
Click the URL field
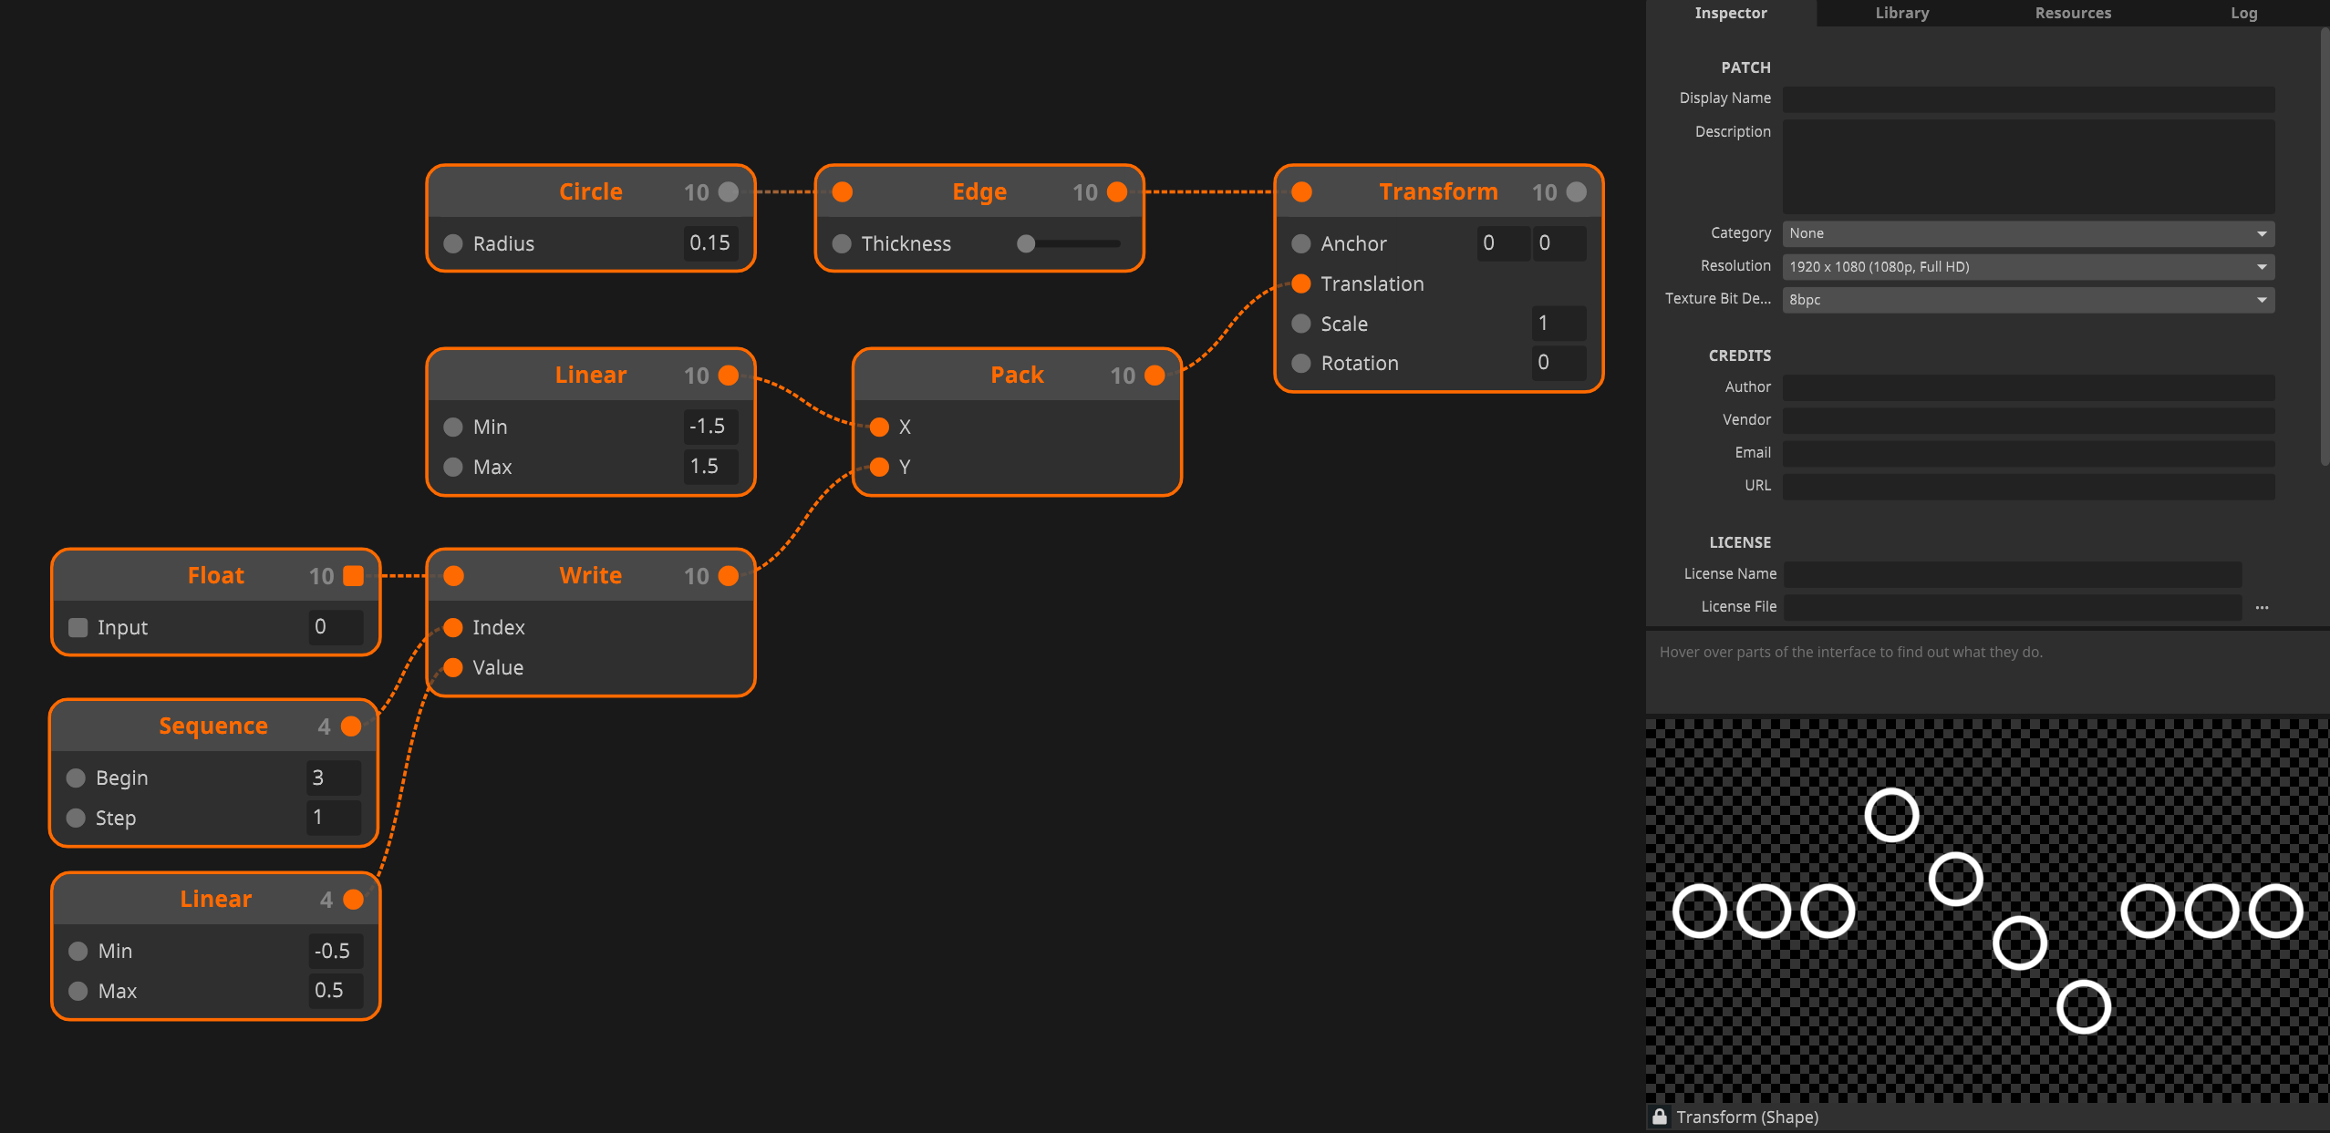click(2028, 486)
